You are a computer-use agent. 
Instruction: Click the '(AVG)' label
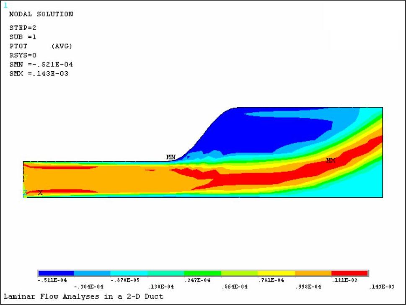[62, 46]
